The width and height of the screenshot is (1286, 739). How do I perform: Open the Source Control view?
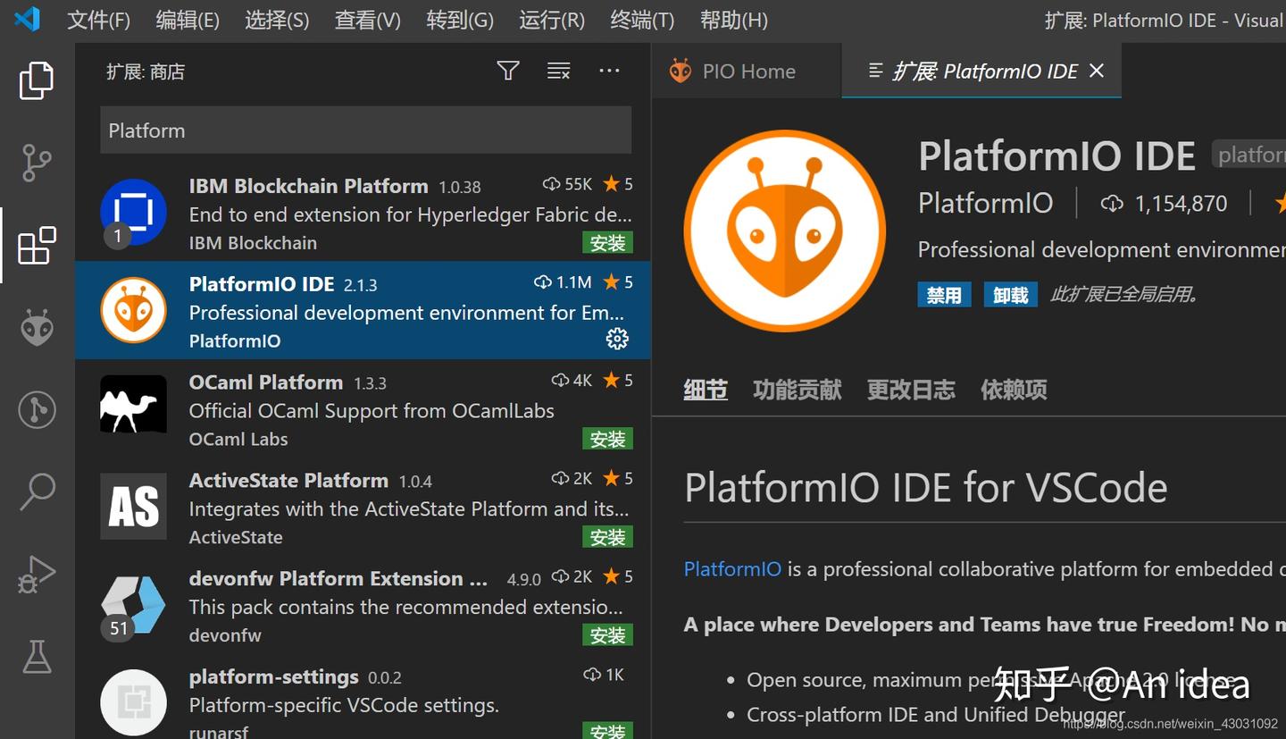tap(36, 163)
